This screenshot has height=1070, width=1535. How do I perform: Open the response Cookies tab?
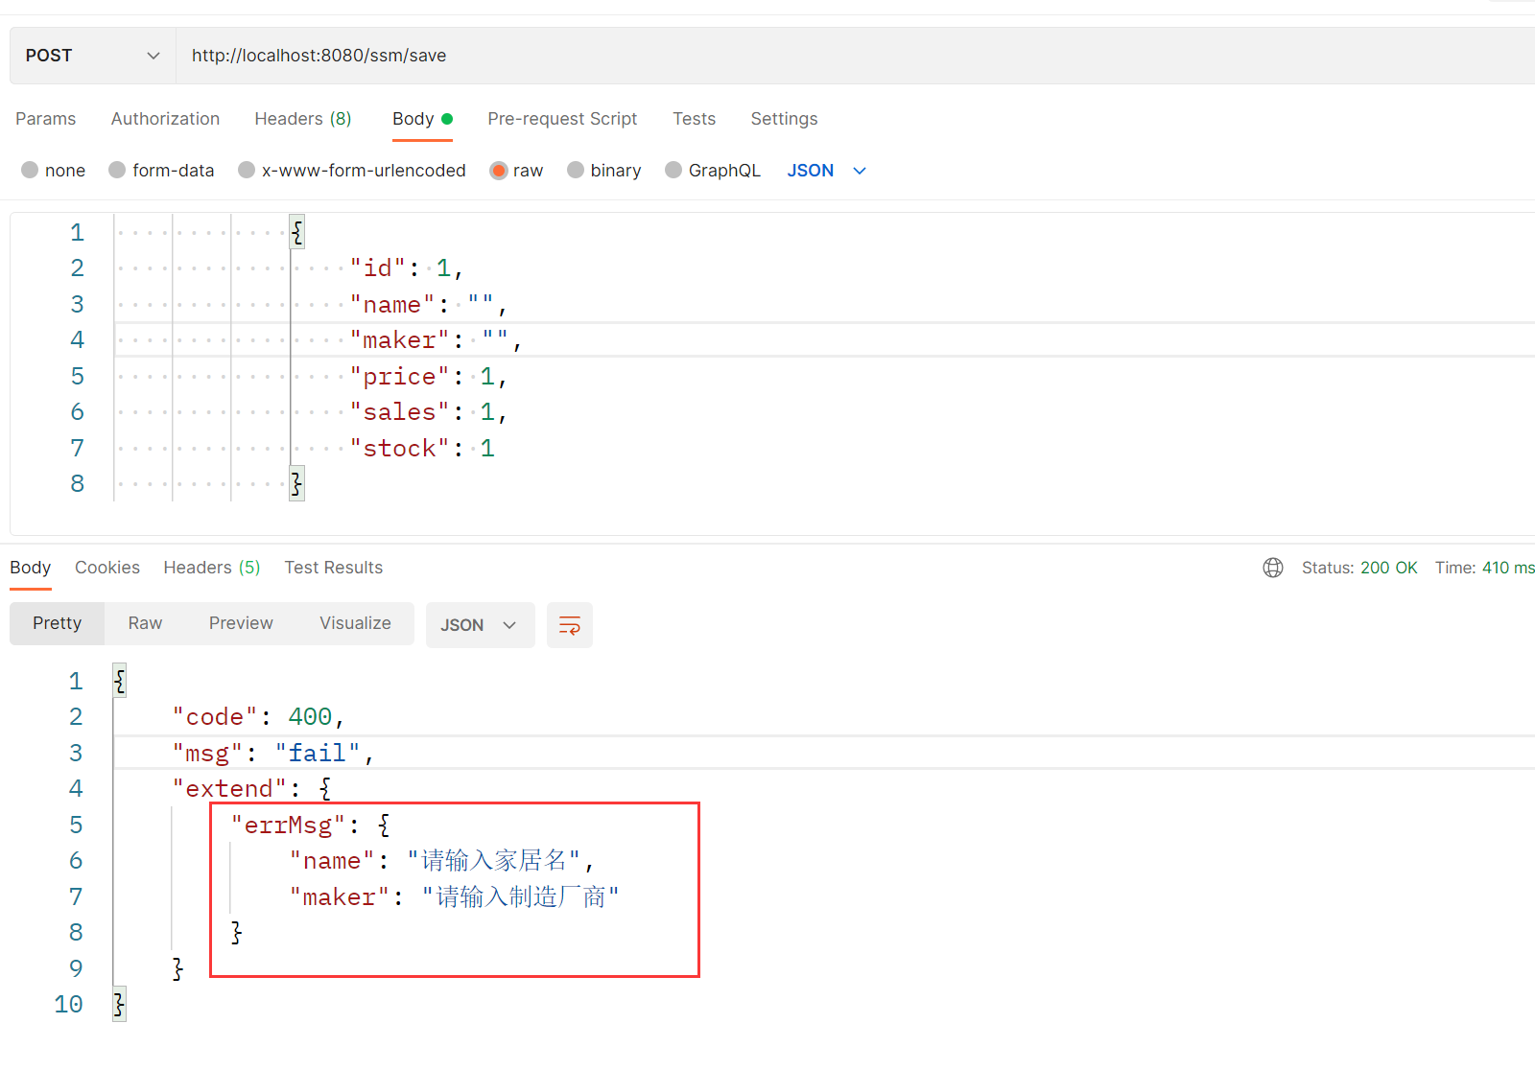[x=107, y=568]
